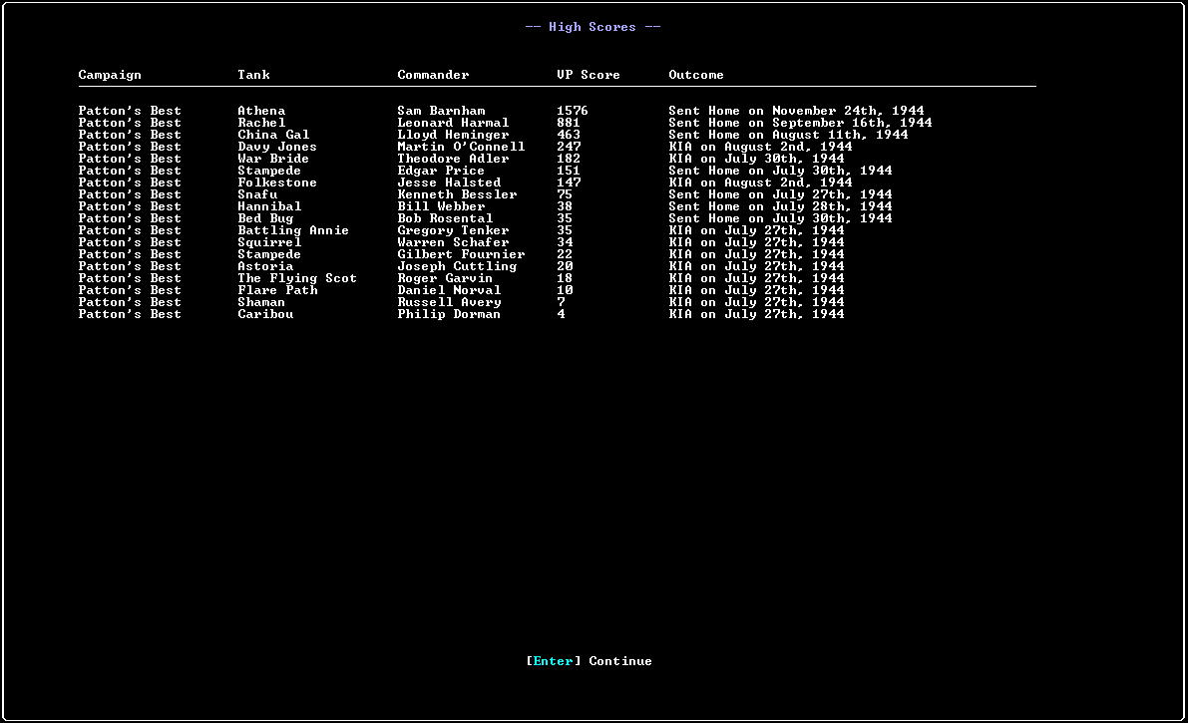Viewport: 1188px width, 723px height.
Task: Click commander Martin O'Connell
Action: pyautogui.click(x=461, y=147)
